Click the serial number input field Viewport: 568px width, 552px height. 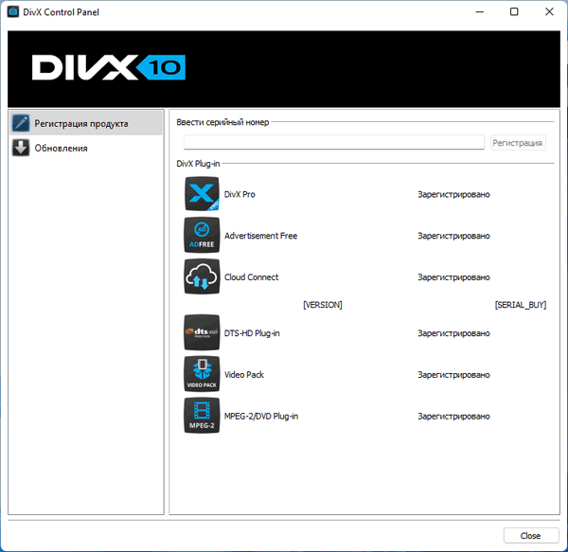point(334,142)
